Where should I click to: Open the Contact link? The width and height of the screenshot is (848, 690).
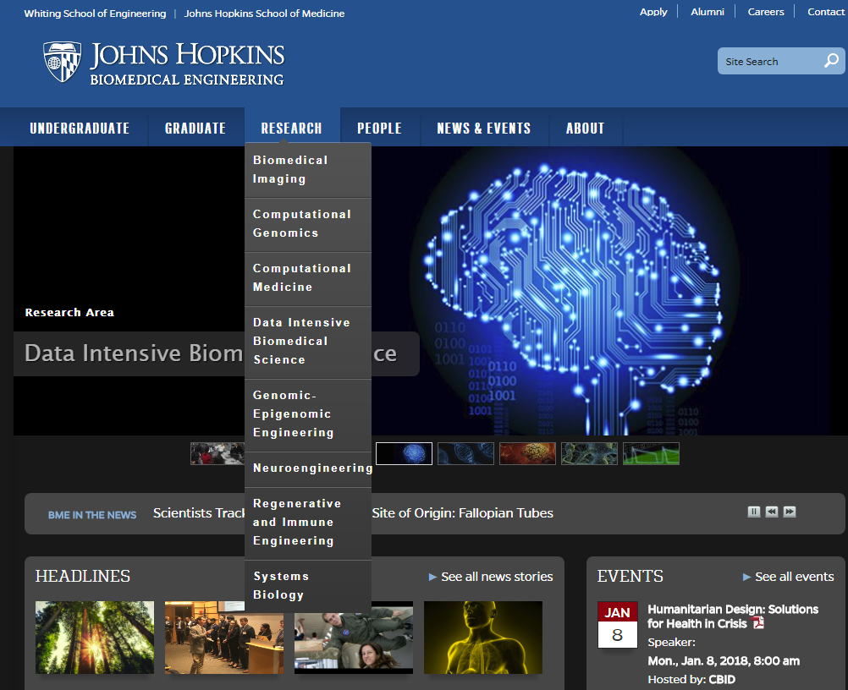[826, 12]
